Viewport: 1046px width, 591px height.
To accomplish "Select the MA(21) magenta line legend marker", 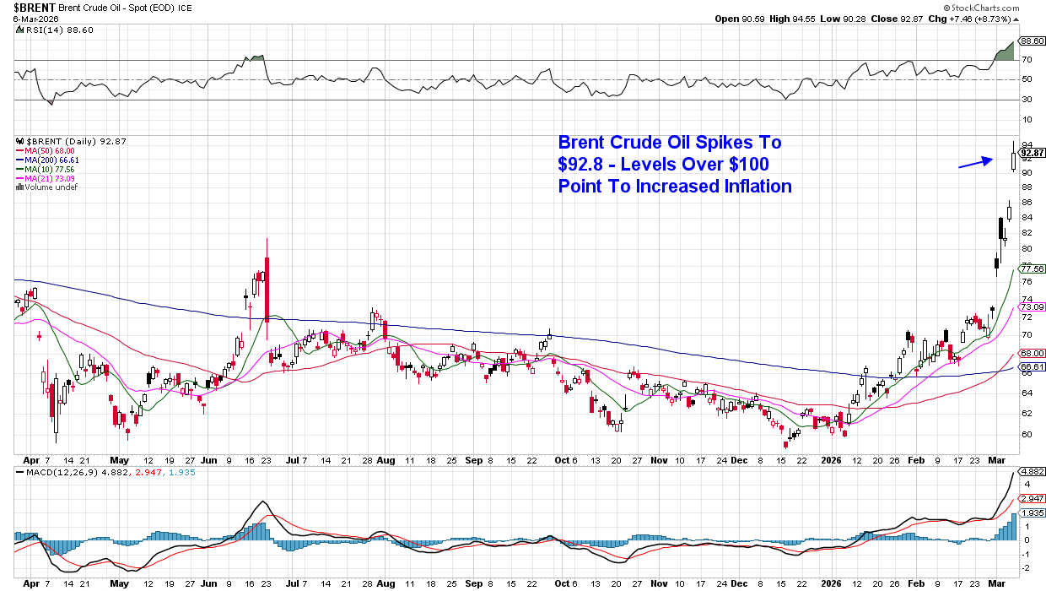I will [18, 178].
